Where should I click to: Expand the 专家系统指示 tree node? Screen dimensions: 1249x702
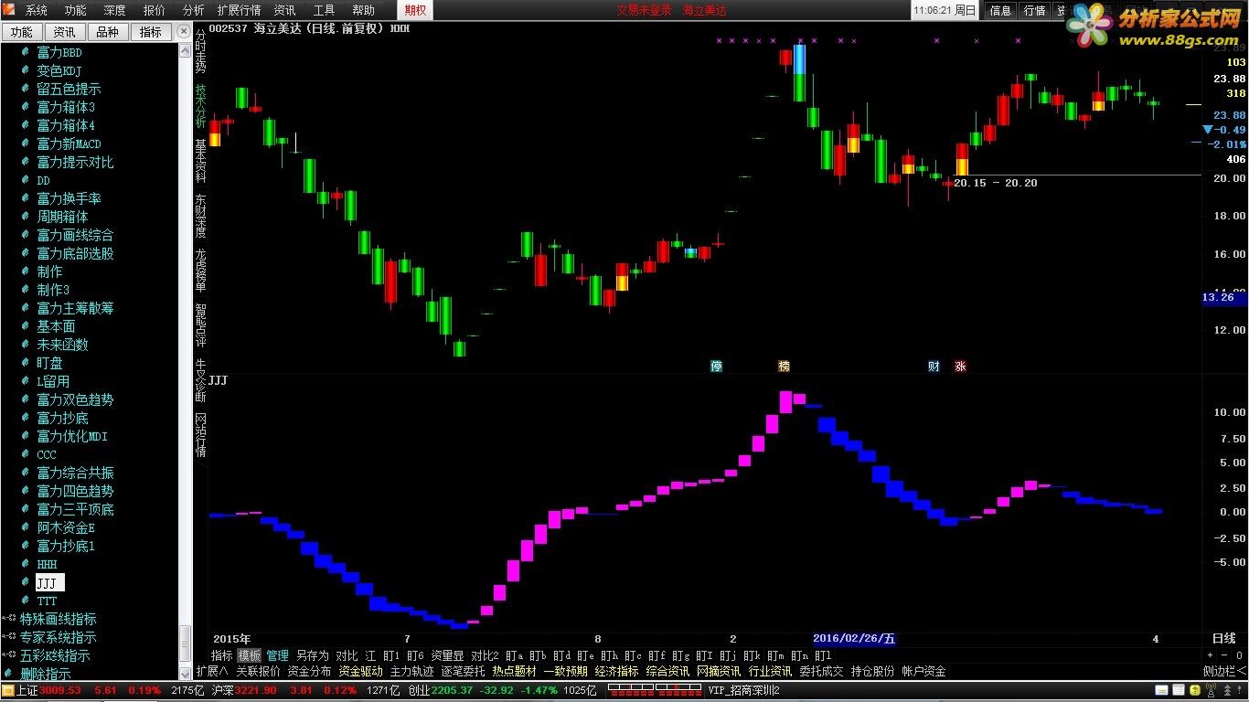(x=7, y=637)
